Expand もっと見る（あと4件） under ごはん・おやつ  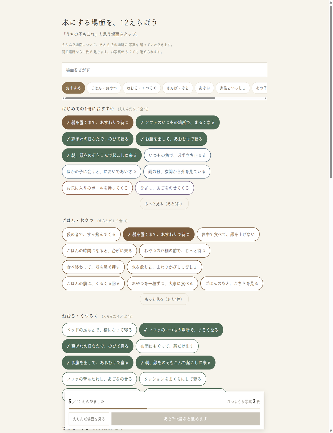pos(164,299)
